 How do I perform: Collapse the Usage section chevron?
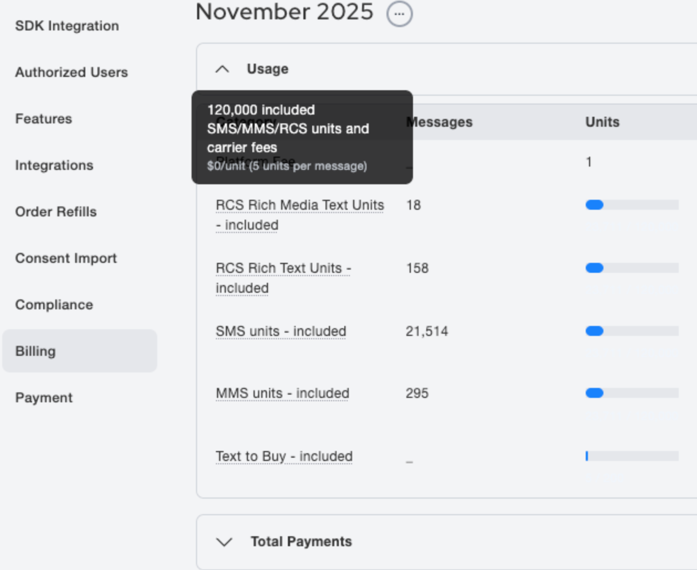[222, 69]
